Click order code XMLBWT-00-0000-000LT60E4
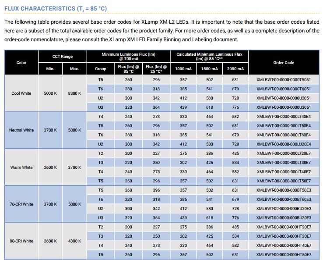This screenshot has width=323, height=260. [x=284, y=135]
